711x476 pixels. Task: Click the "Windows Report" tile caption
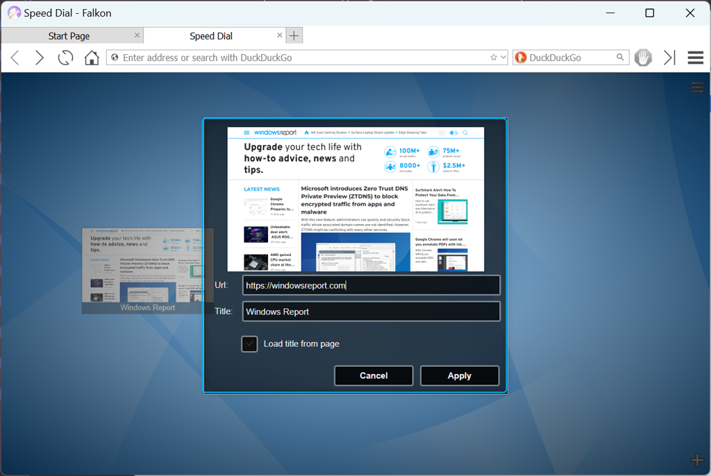coord(147,307)
